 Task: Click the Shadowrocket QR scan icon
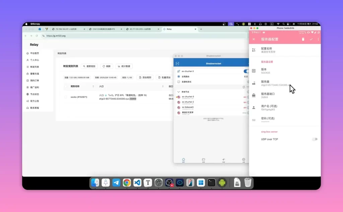[178, 64]
